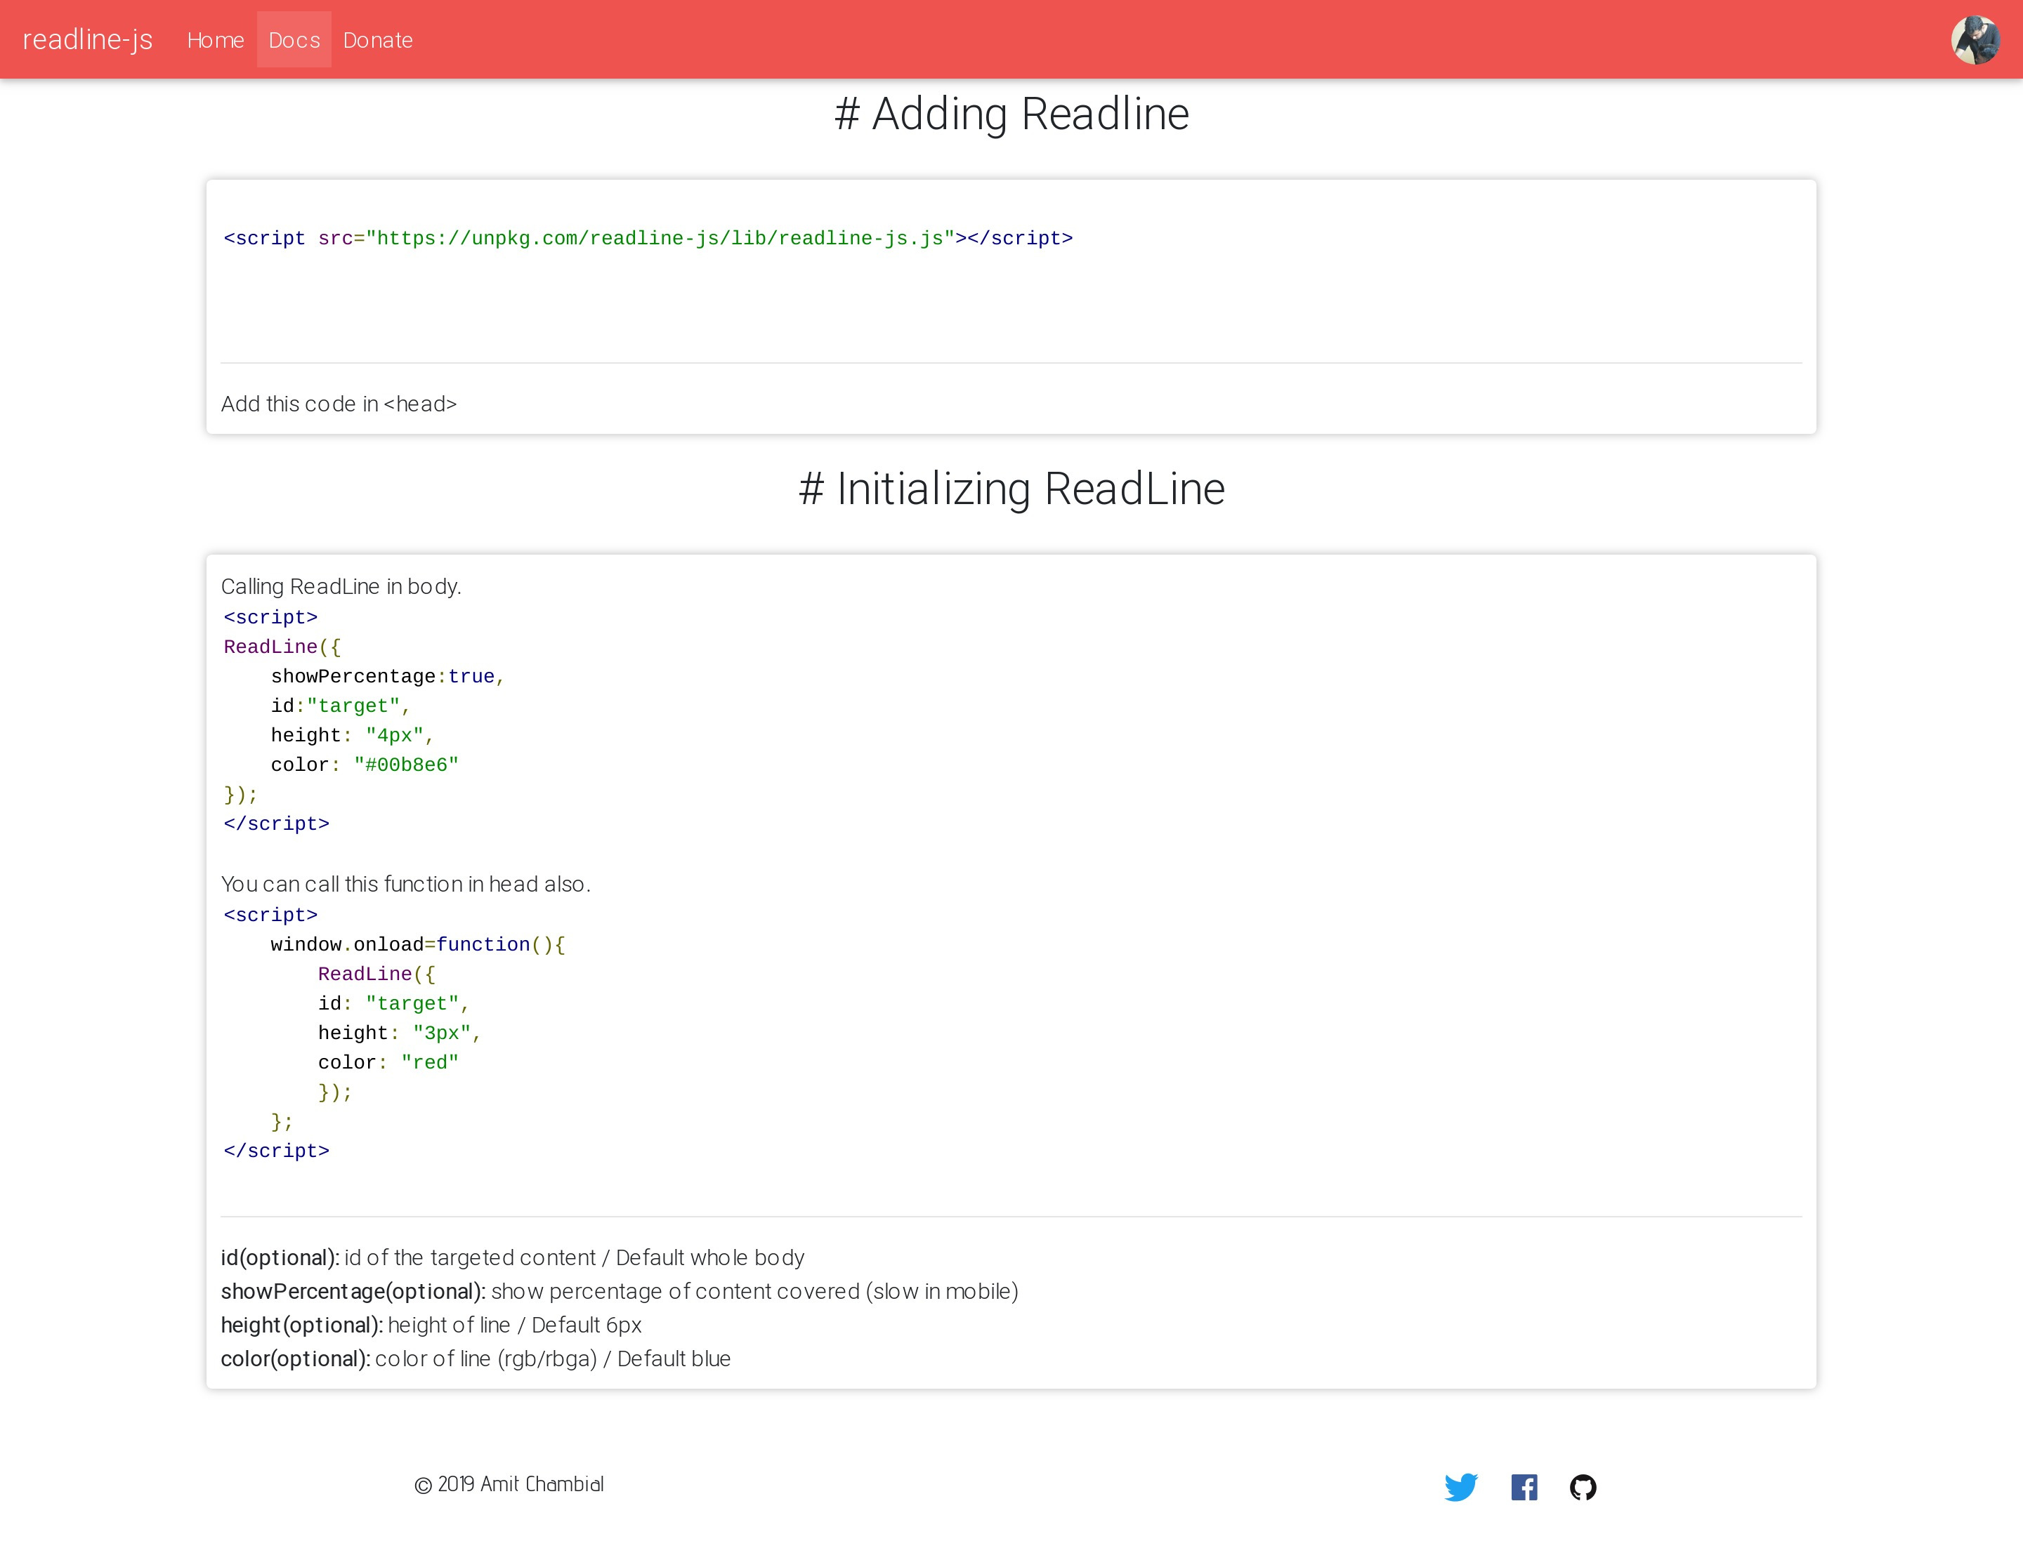Viewport: 2023px width, 1560px height.
Task: Click the Adding Readline heading
Action: 1011,114
